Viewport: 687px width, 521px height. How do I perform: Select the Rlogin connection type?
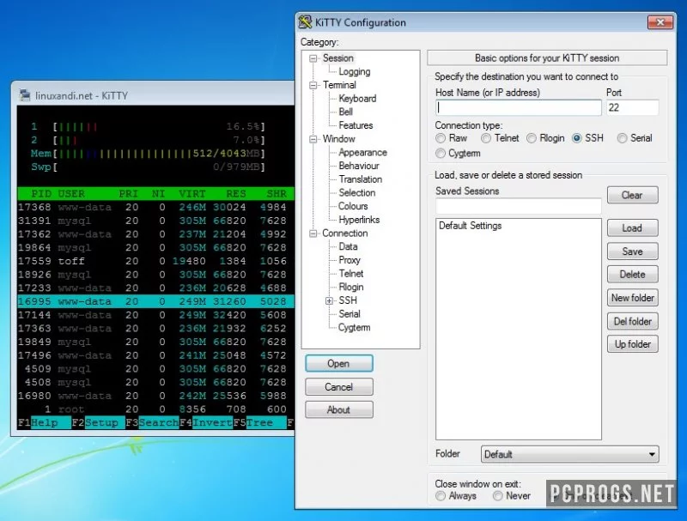(531, 138)
